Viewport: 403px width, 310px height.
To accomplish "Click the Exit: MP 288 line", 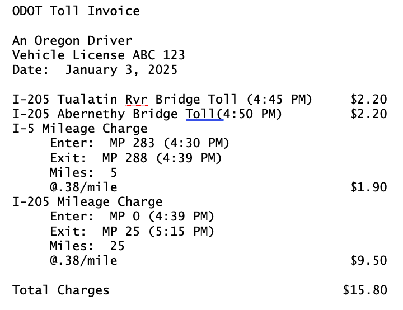I will (135, 158).
